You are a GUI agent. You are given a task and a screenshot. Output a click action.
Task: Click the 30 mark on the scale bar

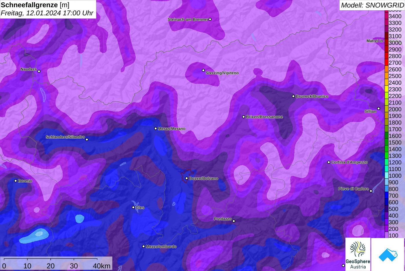tap(74, 266)
